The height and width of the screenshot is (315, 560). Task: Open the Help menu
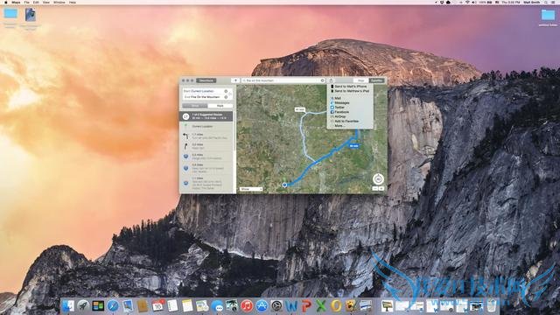73,2
